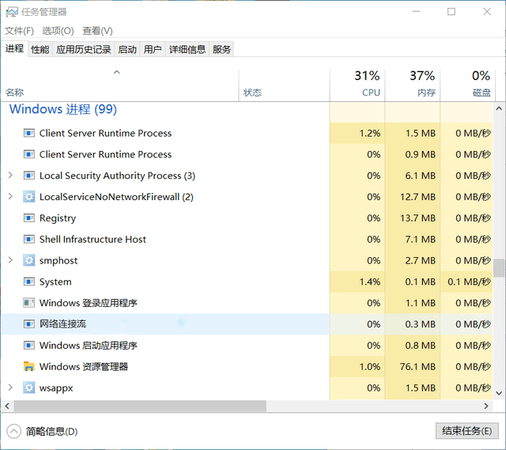
Task: Click the System process icon
Action: pyautogui.click(x=29, y=282)
